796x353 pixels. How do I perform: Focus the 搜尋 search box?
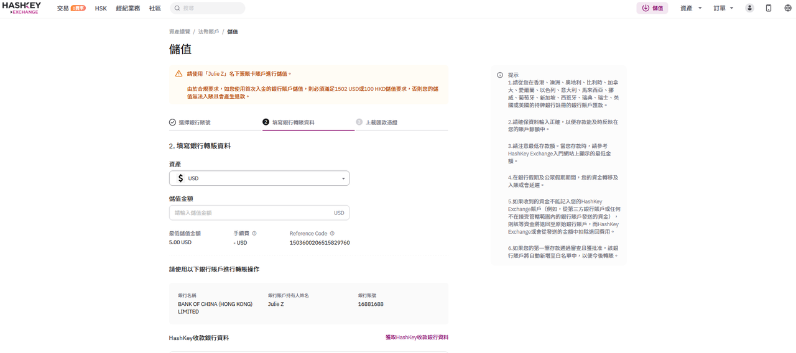coord(208,8)
